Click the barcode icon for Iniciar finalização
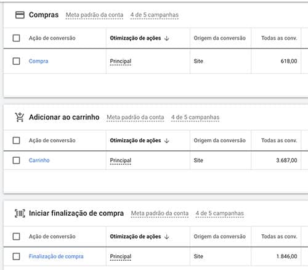The height and width of the screenshot is (270, 308). click(20, 213)
